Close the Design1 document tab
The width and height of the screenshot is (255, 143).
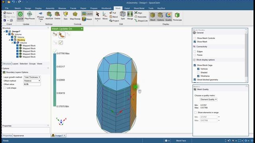click(x=65, y=135)
